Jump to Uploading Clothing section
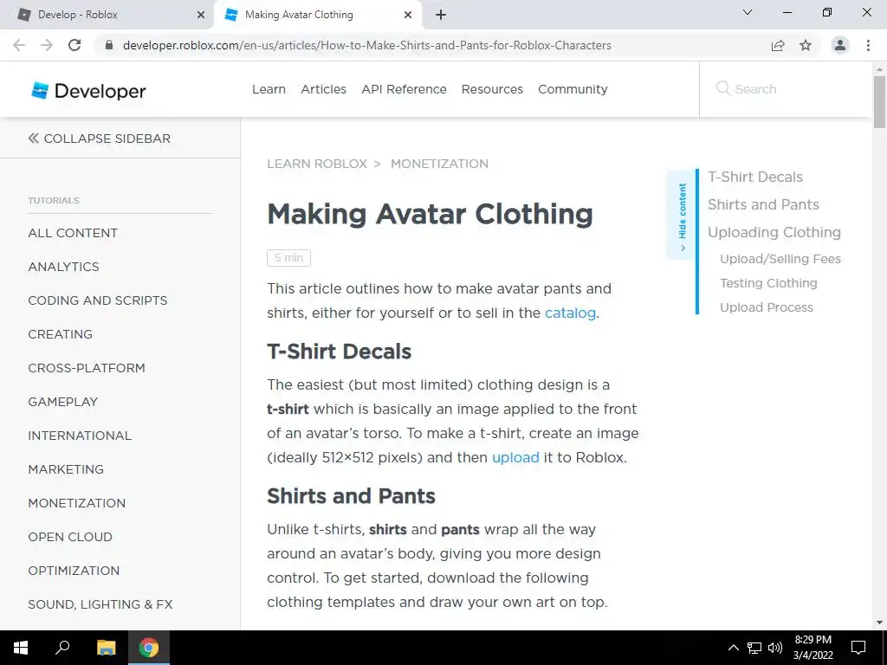The width and height of the screenshot is (887, 665). (x=774, y=232)
